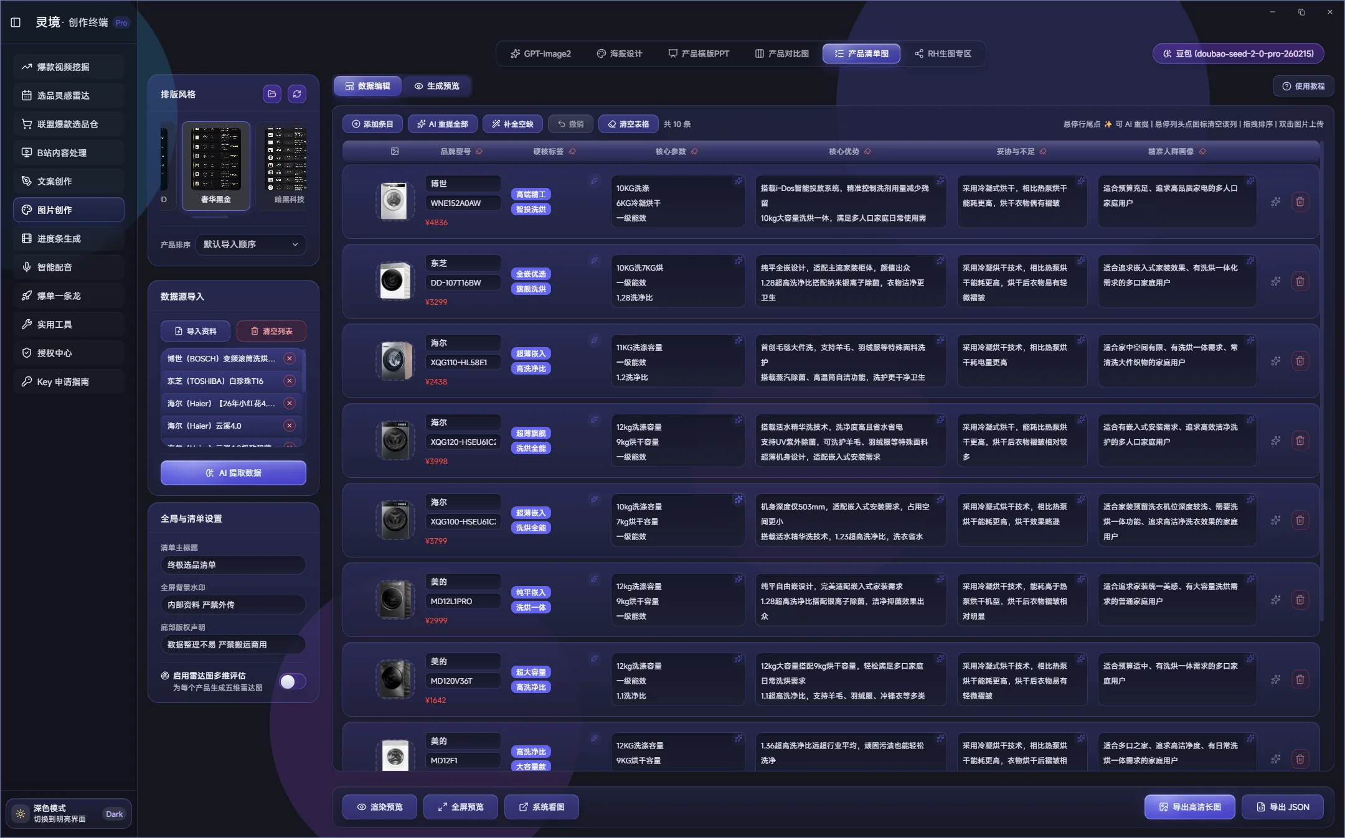Screen dimensions: 1345x838
Task: Open 智能配音 in the sidebar
Action: 68,267
